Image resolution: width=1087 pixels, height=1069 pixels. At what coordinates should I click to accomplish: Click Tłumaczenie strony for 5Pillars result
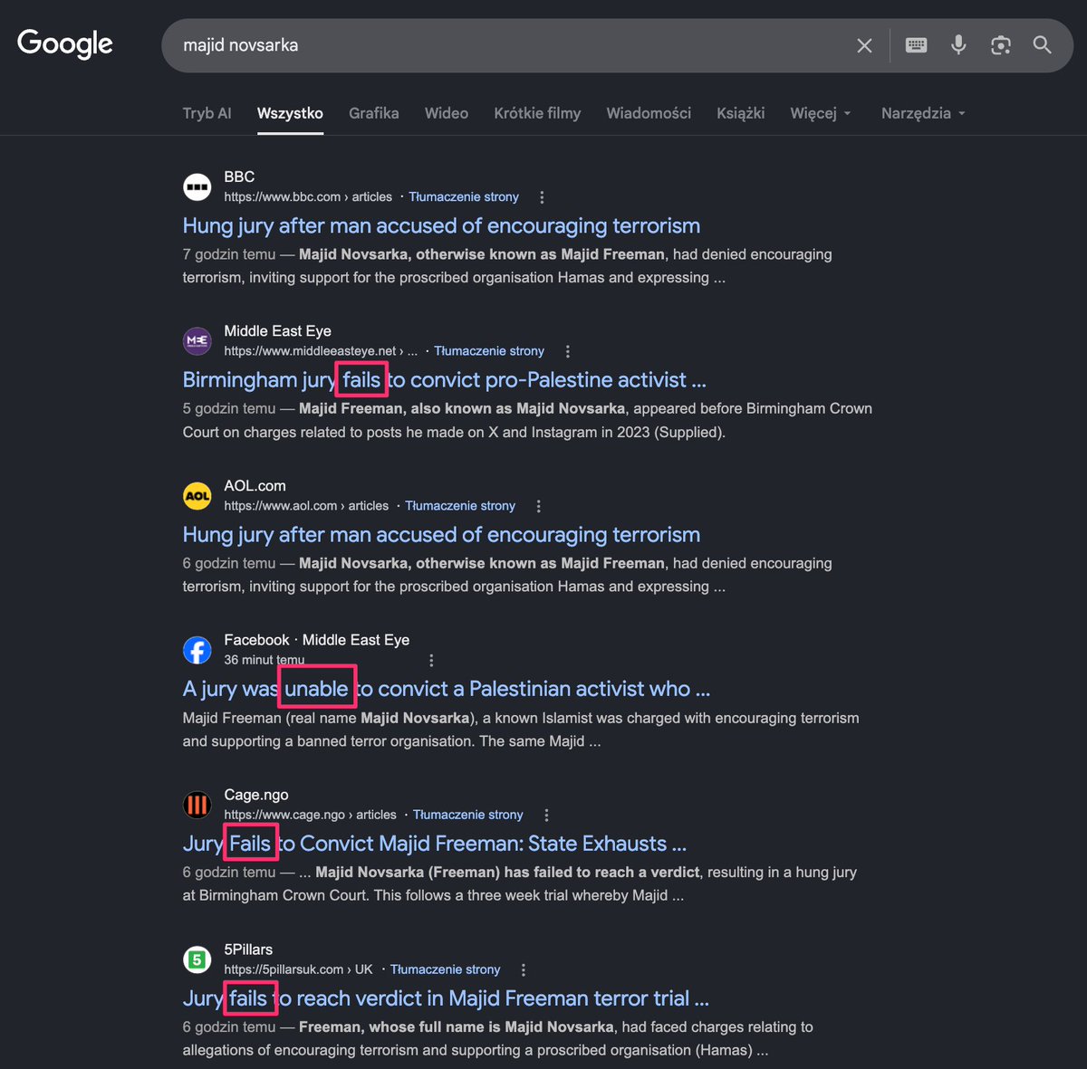point(445,969)
